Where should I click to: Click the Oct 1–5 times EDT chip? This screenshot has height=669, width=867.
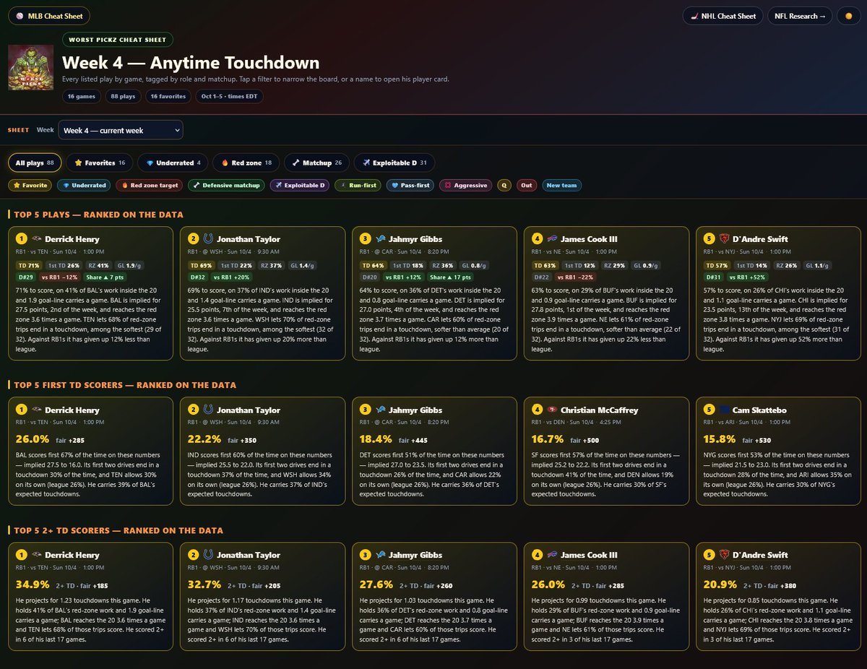pos(229,96)
